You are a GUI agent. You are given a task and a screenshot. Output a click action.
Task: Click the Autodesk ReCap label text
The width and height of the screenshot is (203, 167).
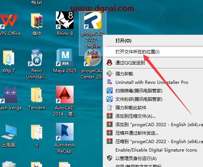[64, 148]
